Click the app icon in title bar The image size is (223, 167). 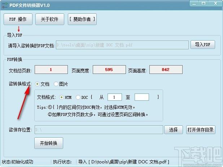(x=5, y=5)
